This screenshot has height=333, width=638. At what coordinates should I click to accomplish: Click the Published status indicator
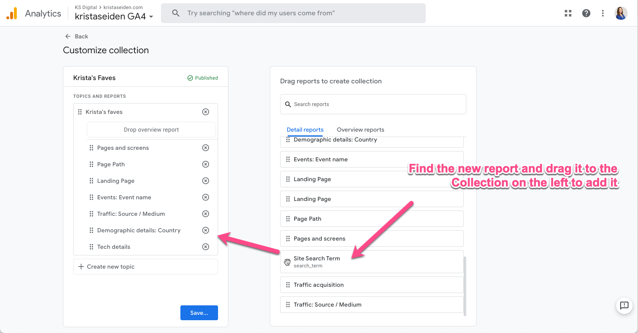pyautogui.click(x=203, y=78)
